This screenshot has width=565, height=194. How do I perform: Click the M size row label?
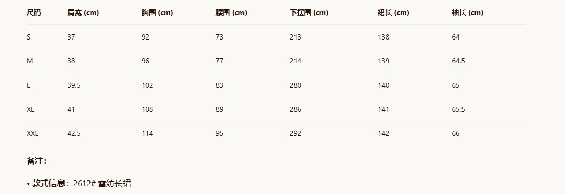[x=30, y=61]
